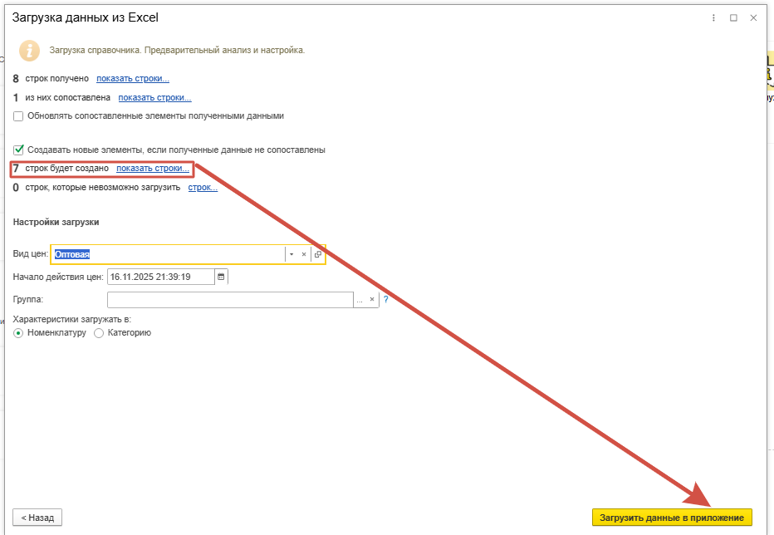Open the link for rows impossible to load
This screenshot has width=774, height=535.
[203, 188]
